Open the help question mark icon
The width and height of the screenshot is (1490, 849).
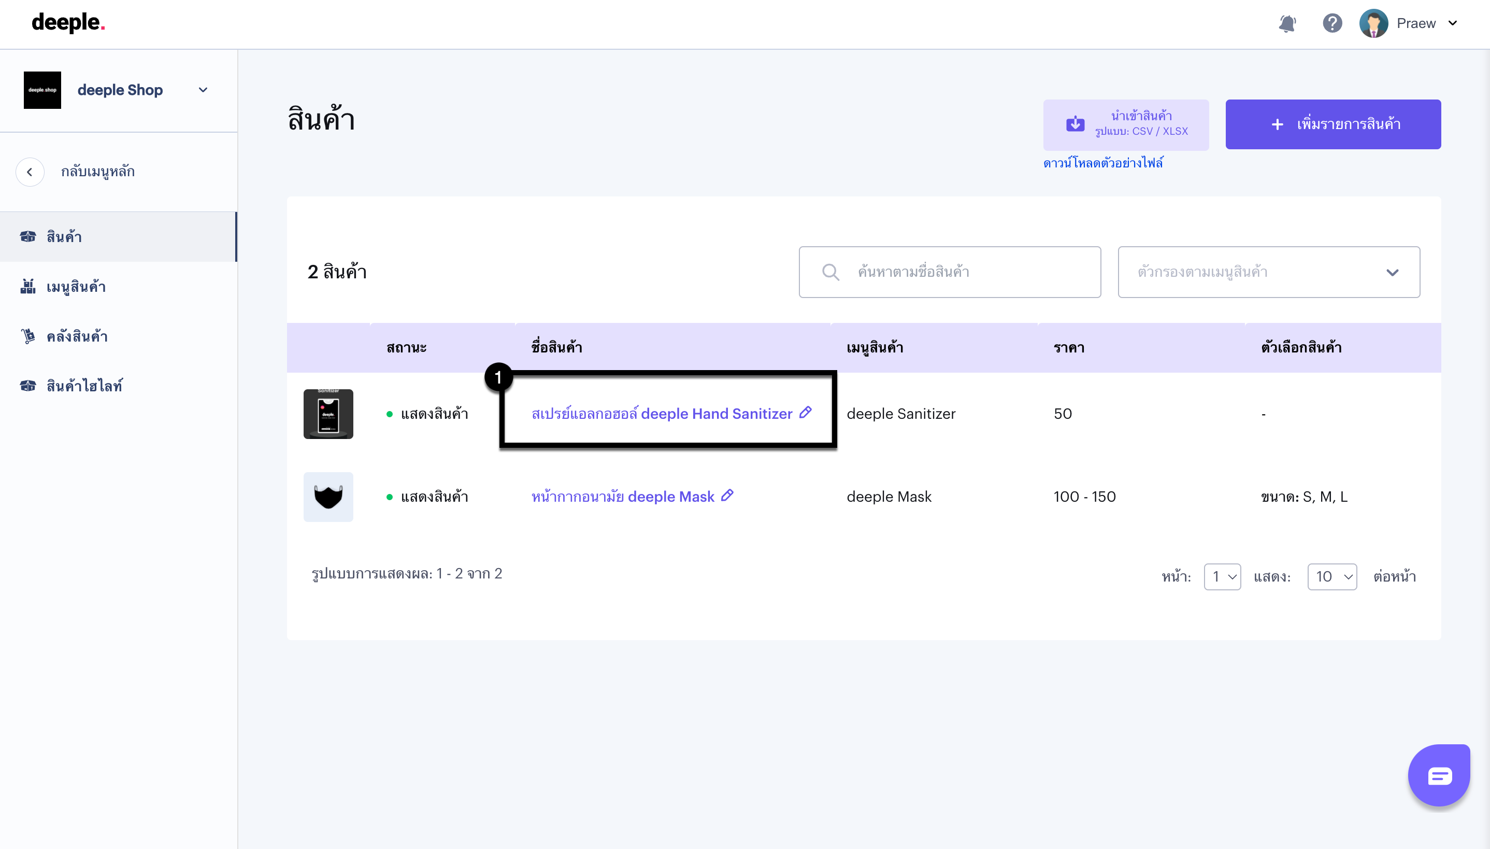(x=1332, y=23)
